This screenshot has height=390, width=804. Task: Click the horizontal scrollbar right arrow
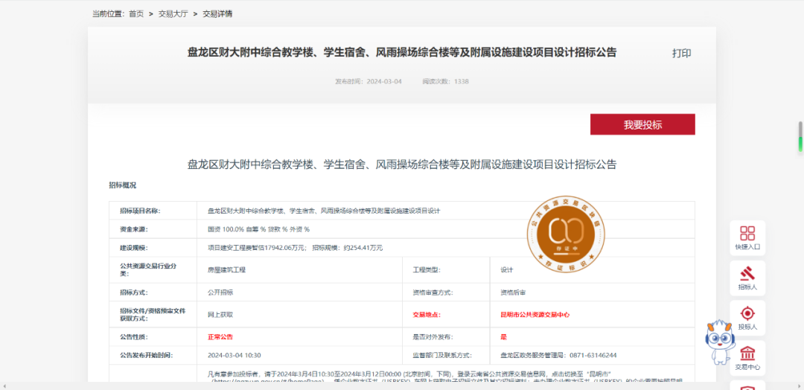pos(799,386)
